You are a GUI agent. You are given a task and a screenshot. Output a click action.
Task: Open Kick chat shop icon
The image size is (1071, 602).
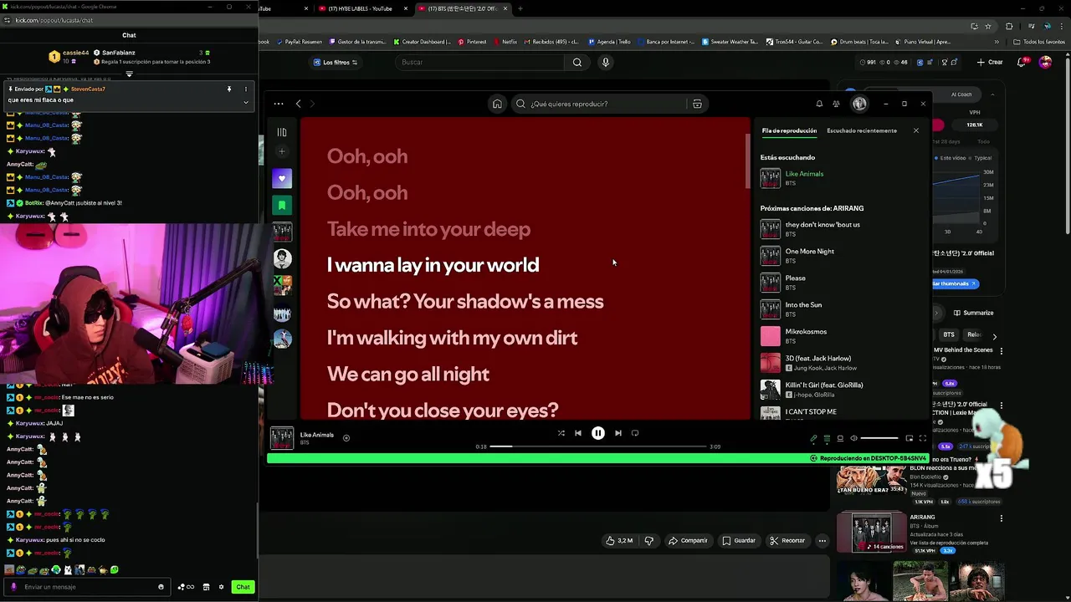point(206,587)
